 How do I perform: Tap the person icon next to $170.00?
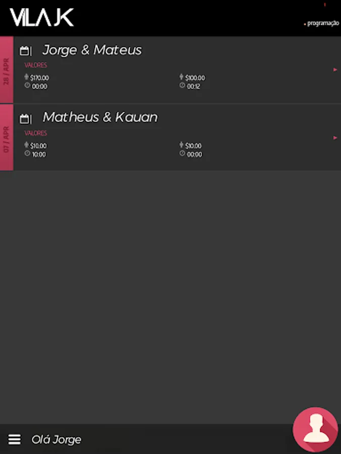click(x=26, y=77)
